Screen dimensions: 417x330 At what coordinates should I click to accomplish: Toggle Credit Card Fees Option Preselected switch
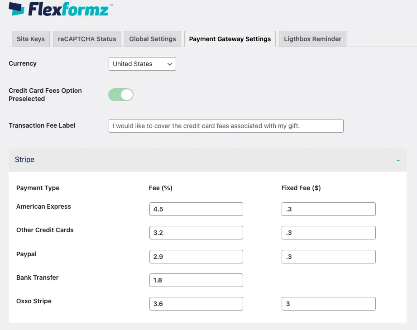[x=121, y=95]
